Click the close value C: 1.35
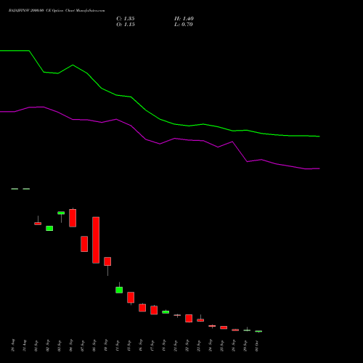363x363 pixels. pos(126,19)
